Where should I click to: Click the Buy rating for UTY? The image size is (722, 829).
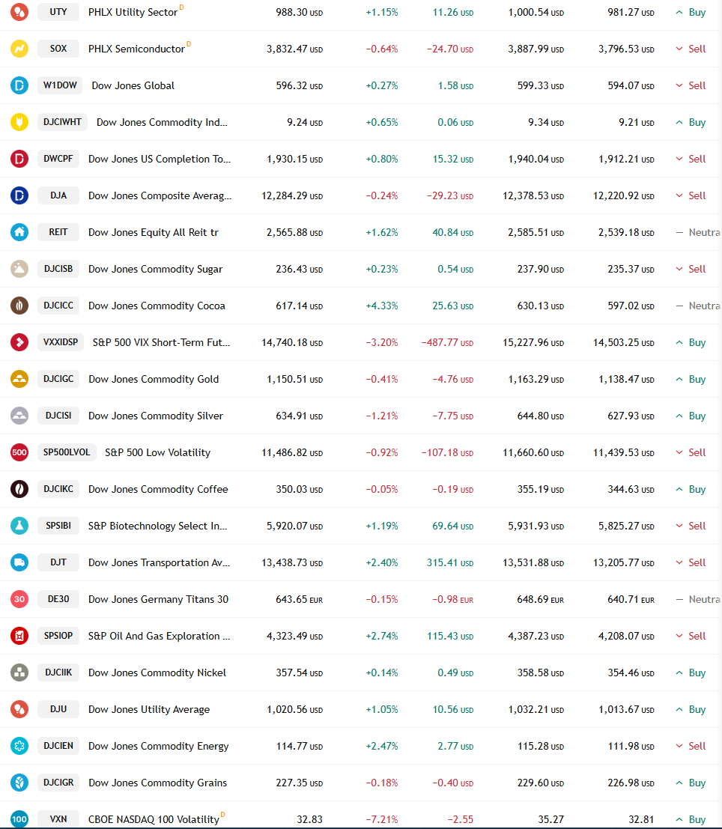click(691, 12)
